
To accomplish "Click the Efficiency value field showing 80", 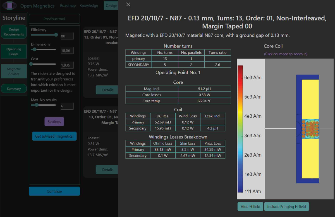I will point(67,36).
